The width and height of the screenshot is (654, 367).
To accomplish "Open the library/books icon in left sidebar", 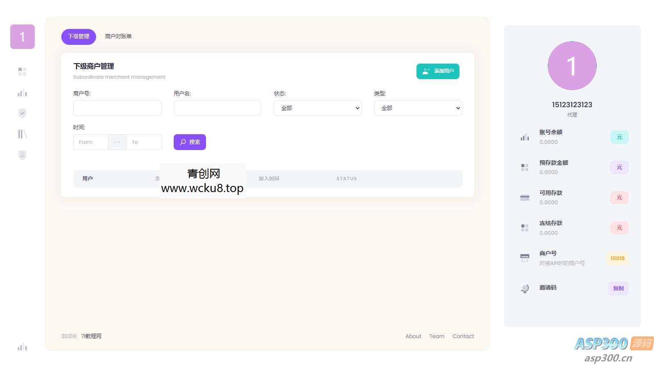I will (22, 134).
